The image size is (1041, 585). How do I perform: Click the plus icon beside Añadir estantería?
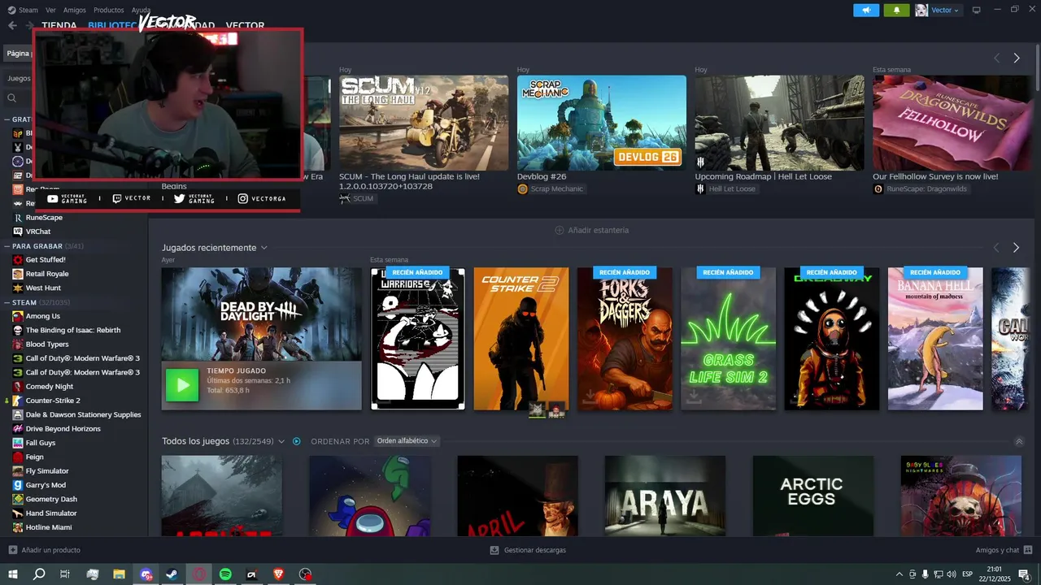[560, 230]
